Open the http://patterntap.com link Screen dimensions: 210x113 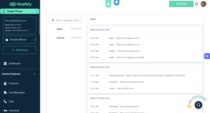pyautogui.click(x=130, y=107)
